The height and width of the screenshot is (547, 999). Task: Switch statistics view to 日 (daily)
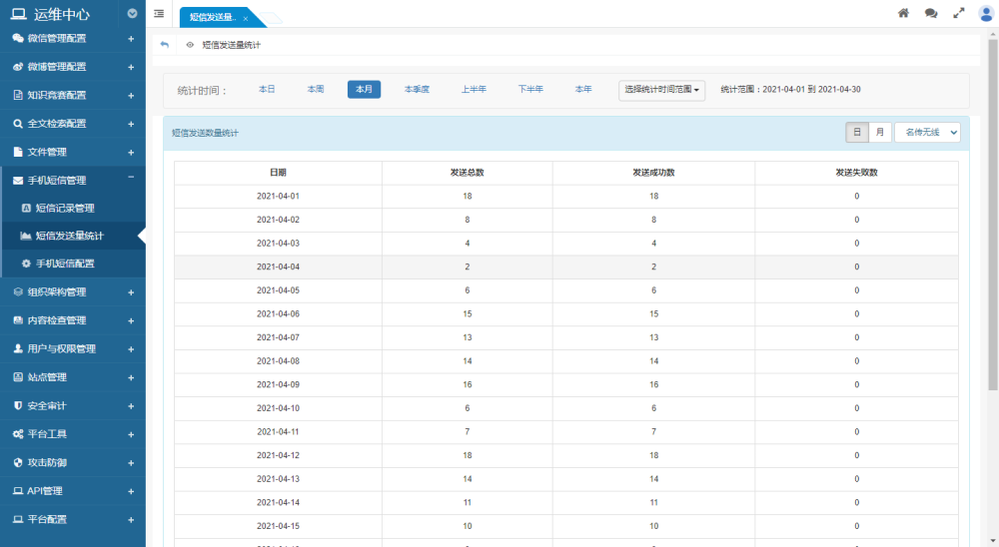856,132
